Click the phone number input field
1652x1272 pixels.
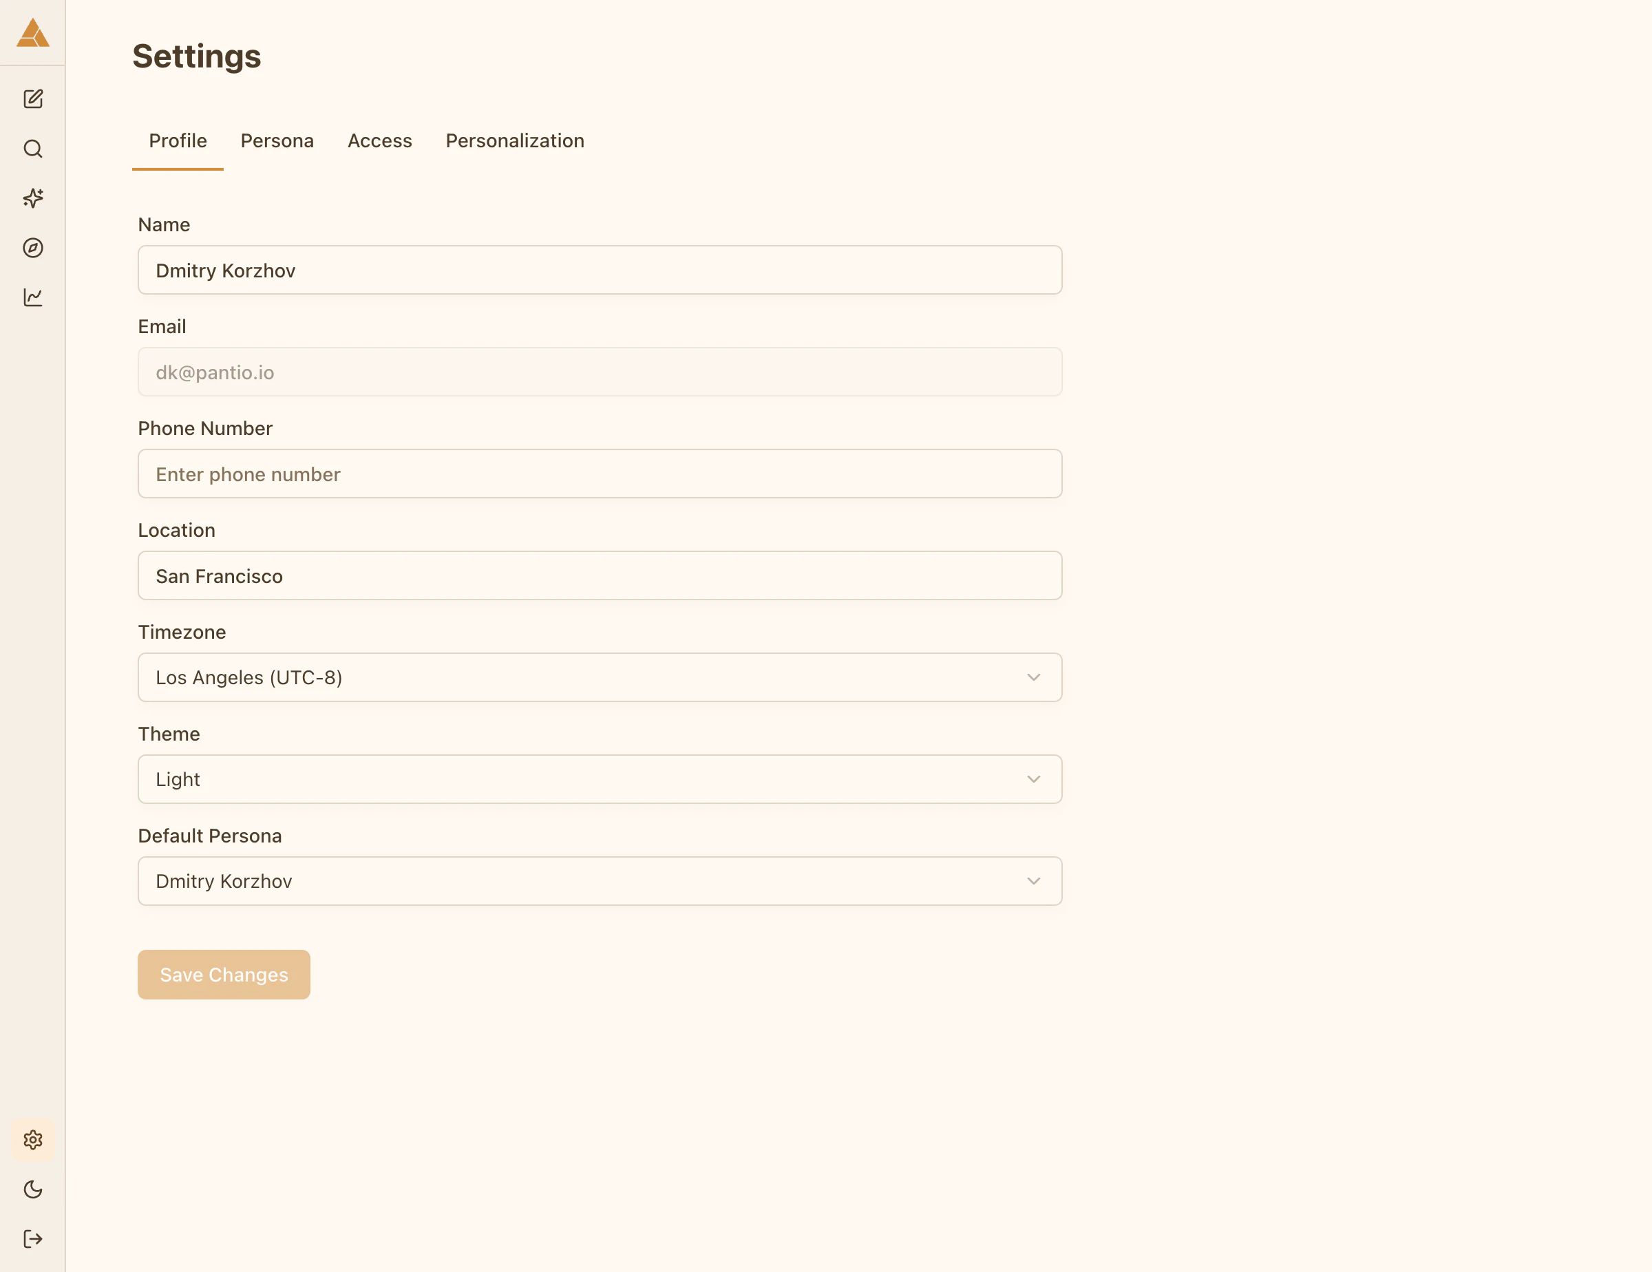click(x=600, y=474)
